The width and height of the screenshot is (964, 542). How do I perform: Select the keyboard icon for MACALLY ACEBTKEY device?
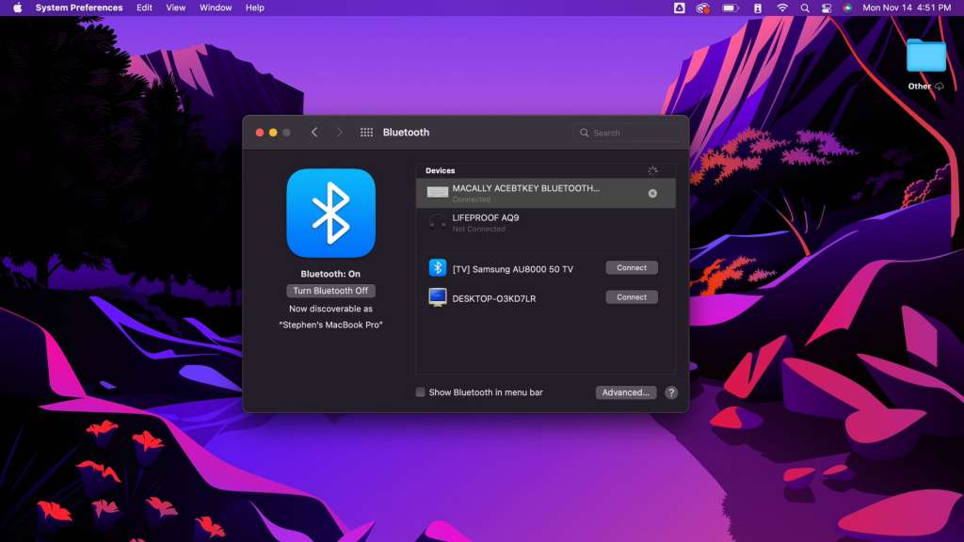pyautogui.click(x=437, y=191)
